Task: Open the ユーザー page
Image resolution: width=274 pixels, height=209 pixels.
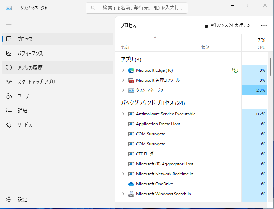Action: click(x=58, y=96)
